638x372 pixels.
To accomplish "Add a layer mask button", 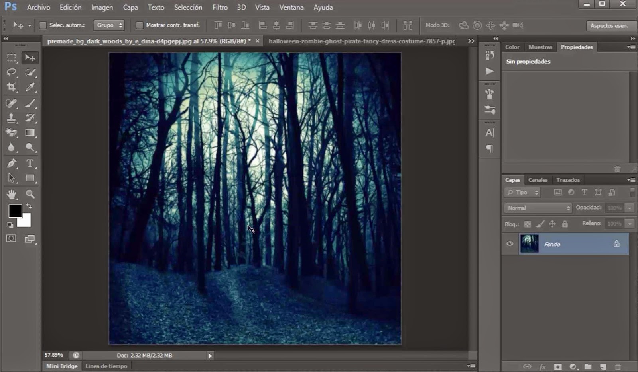I will [x=558, y=366].
